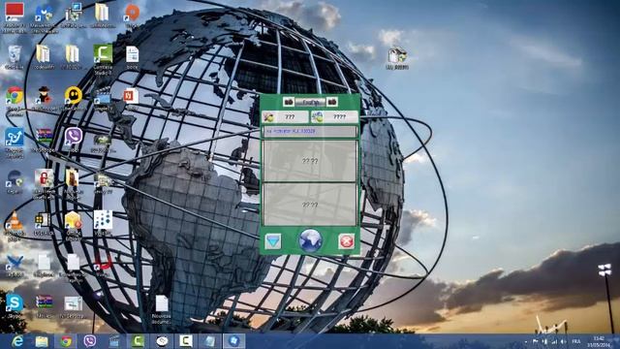Open the red padlock shortcut on the desktop
620x349 pixels.
(x=44, y=178)
